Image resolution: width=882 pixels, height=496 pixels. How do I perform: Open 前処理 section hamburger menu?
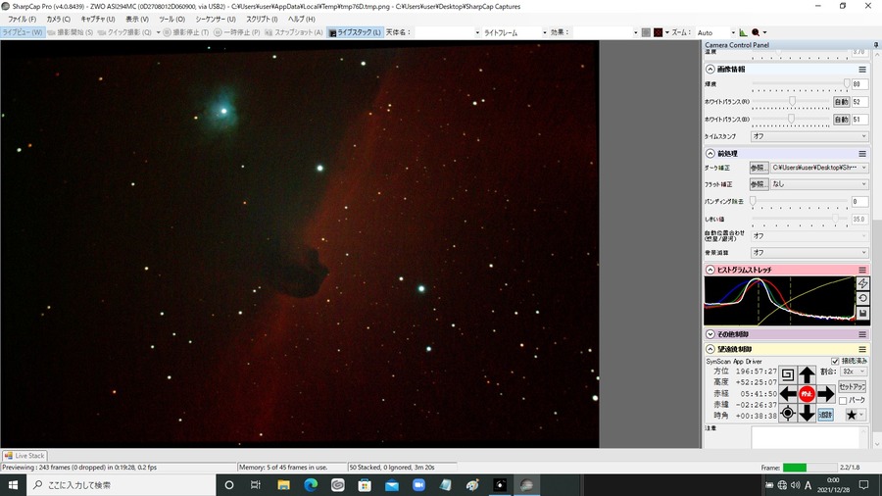861,154
